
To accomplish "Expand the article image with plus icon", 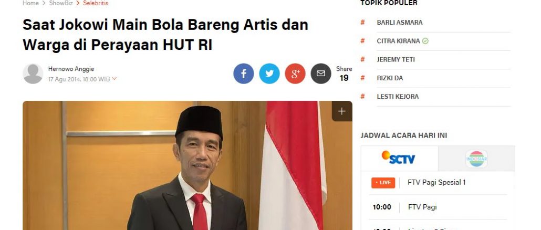I will (342, 111).
